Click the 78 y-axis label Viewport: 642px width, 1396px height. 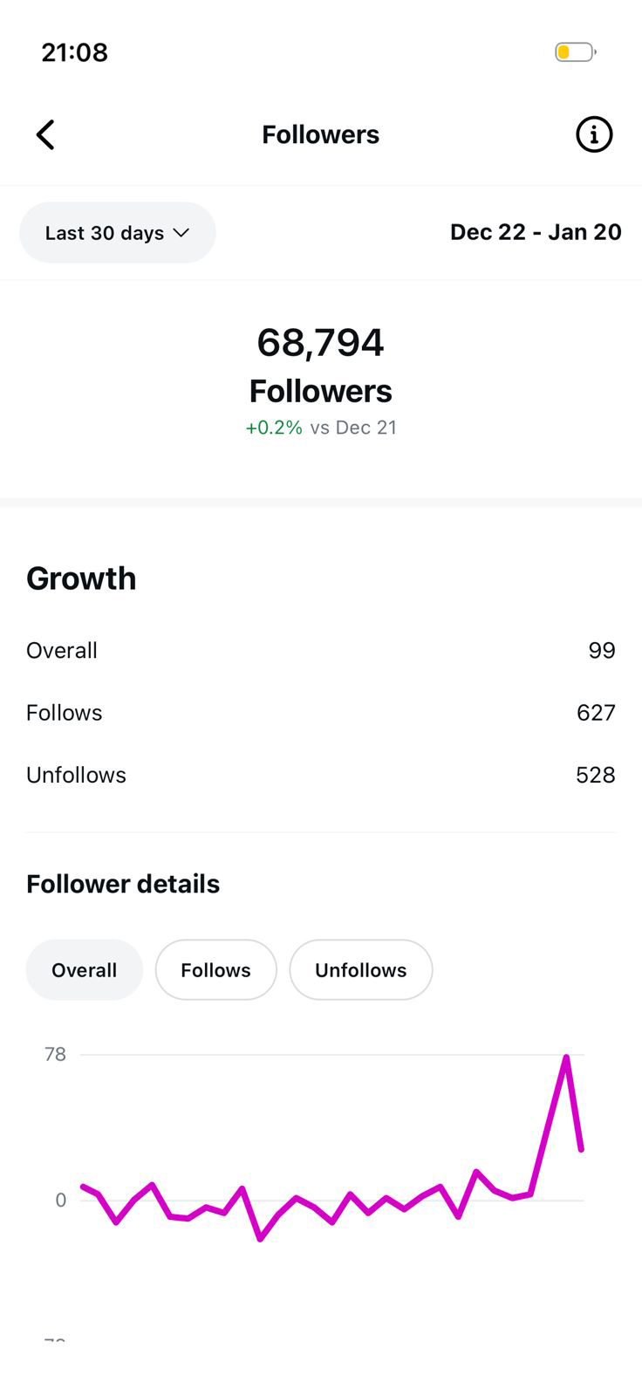55,1055
